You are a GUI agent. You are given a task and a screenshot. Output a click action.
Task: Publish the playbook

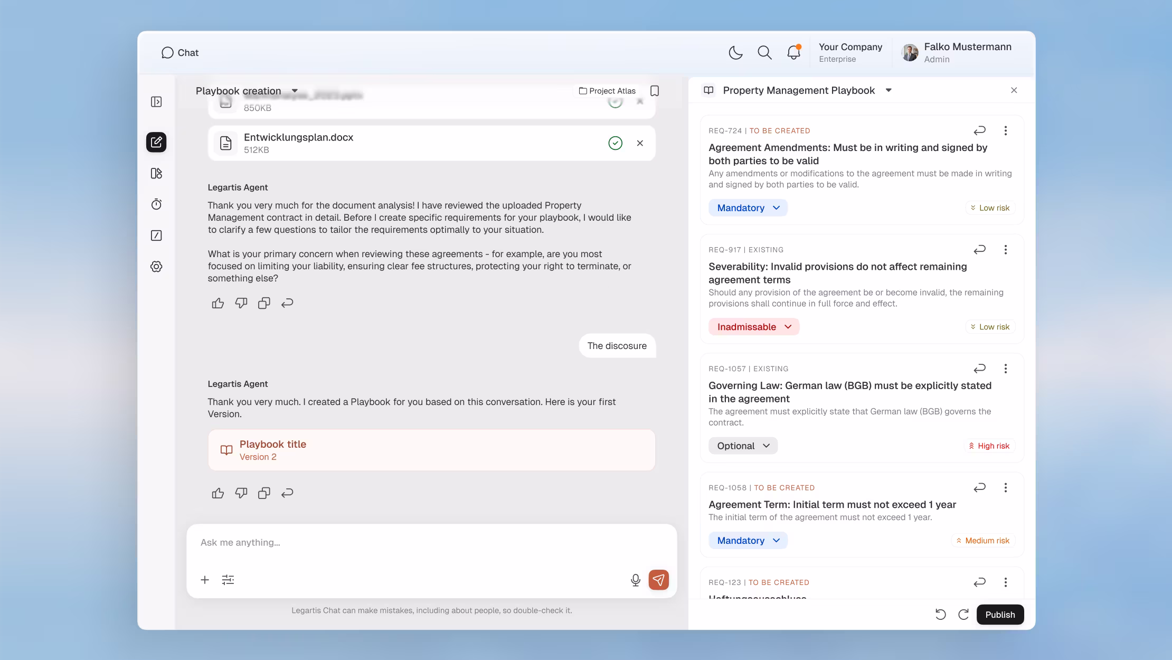[x=1000, y=615]
